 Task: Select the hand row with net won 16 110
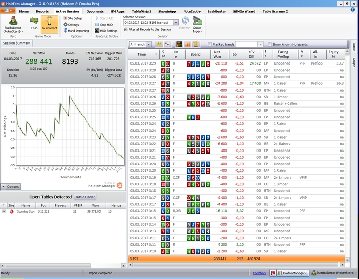click(x=236, y=211)
